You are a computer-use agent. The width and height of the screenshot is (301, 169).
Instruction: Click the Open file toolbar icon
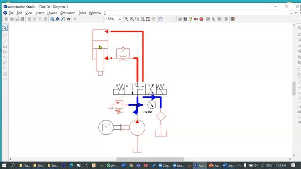12,19
